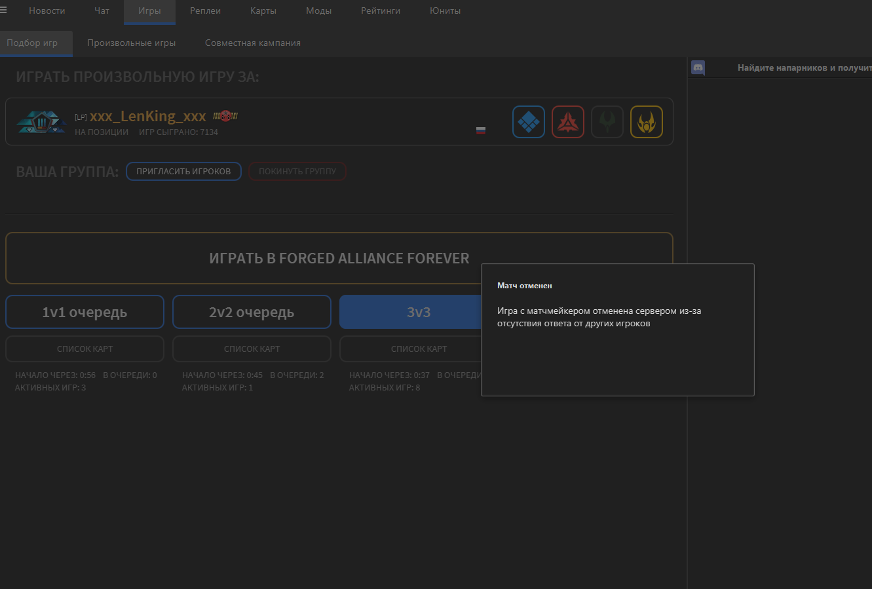872x589 pixels.
Task: Open the Discord icon in side panel
Action: point(698,67)
